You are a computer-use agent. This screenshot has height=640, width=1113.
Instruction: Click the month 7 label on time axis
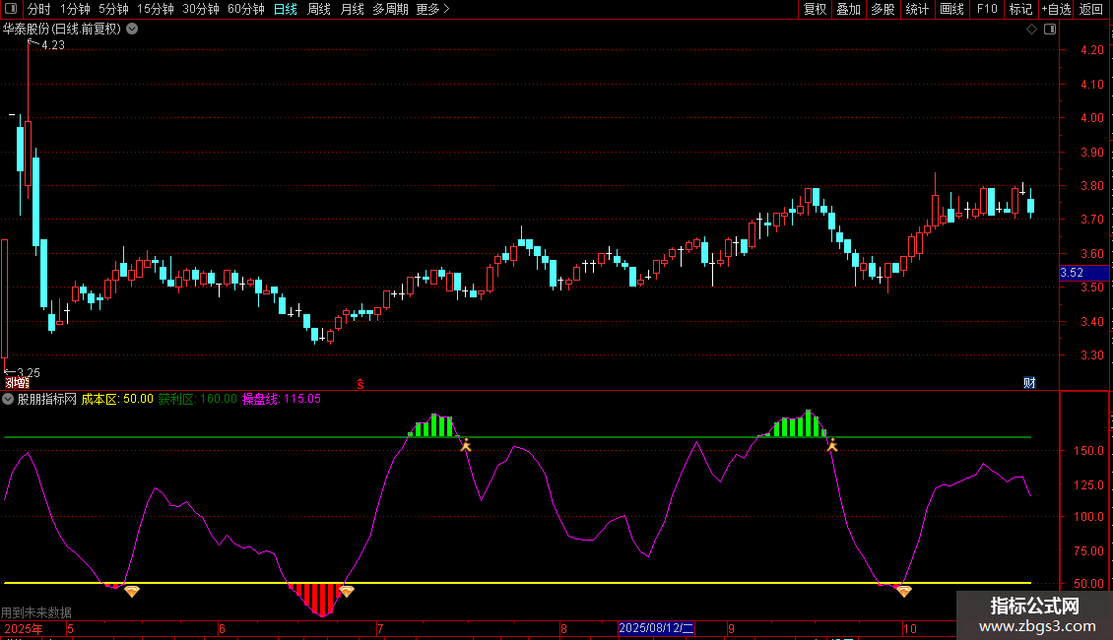[x=380, y=628]
